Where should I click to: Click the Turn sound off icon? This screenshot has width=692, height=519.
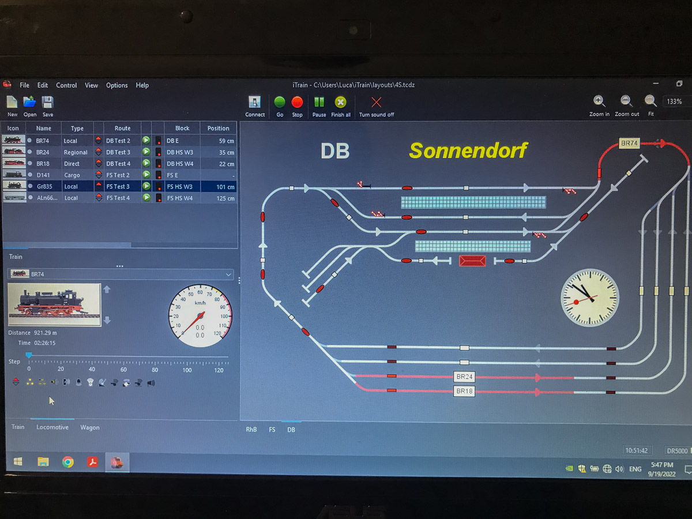coord(376,103)
